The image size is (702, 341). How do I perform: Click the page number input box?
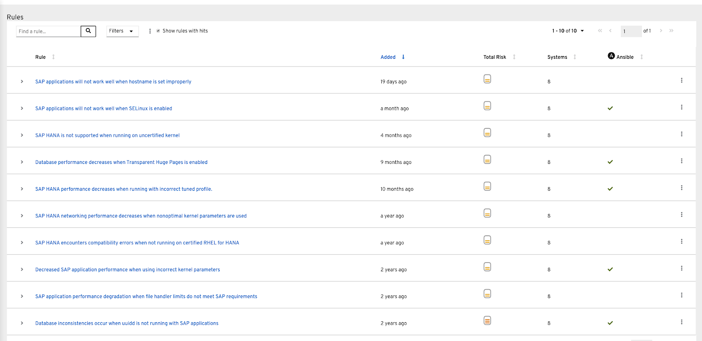[631, 31]
